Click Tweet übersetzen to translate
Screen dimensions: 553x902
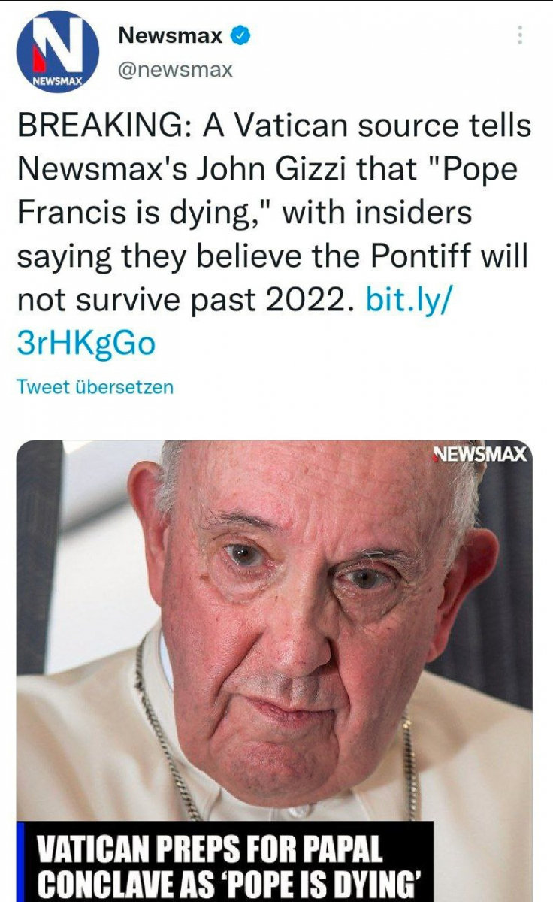tap(95, 387)
